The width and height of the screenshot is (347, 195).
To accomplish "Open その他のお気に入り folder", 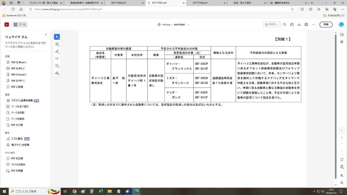I will coord(334,15).
